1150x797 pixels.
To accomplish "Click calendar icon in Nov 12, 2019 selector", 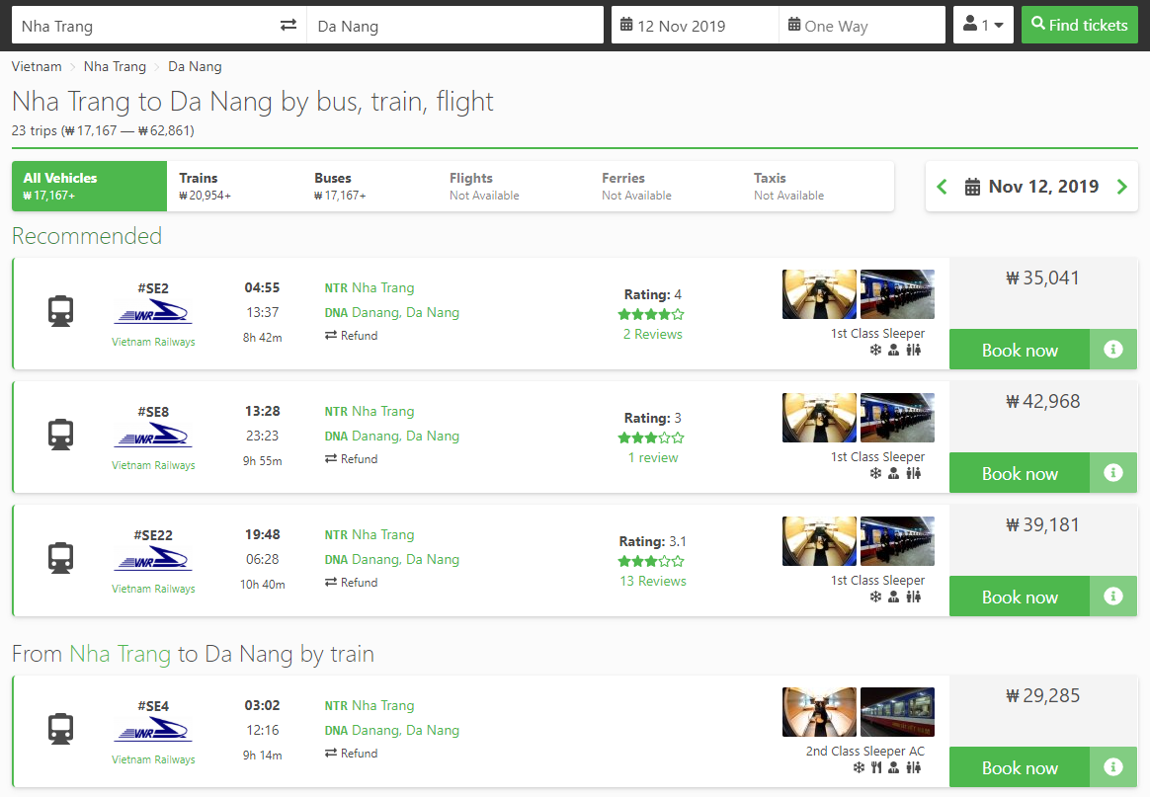I will [972, 187].
